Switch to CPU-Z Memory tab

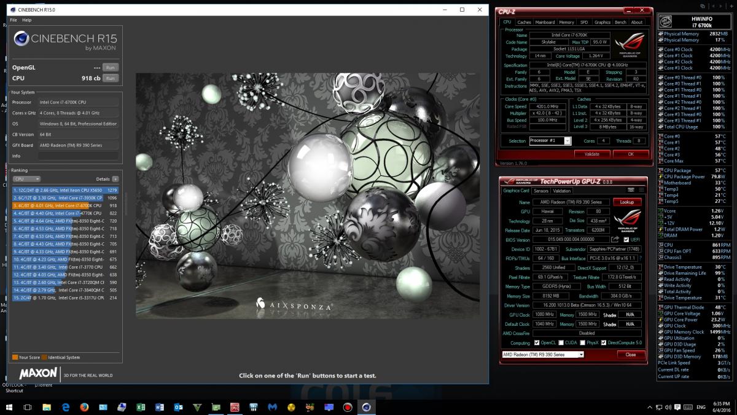[x=567, y=22]
